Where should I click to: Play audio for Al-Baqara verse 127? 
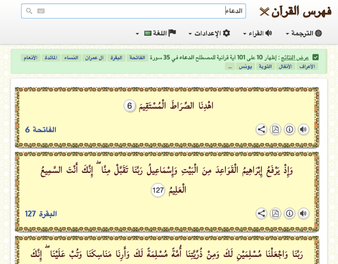click(x=303, y=213)
